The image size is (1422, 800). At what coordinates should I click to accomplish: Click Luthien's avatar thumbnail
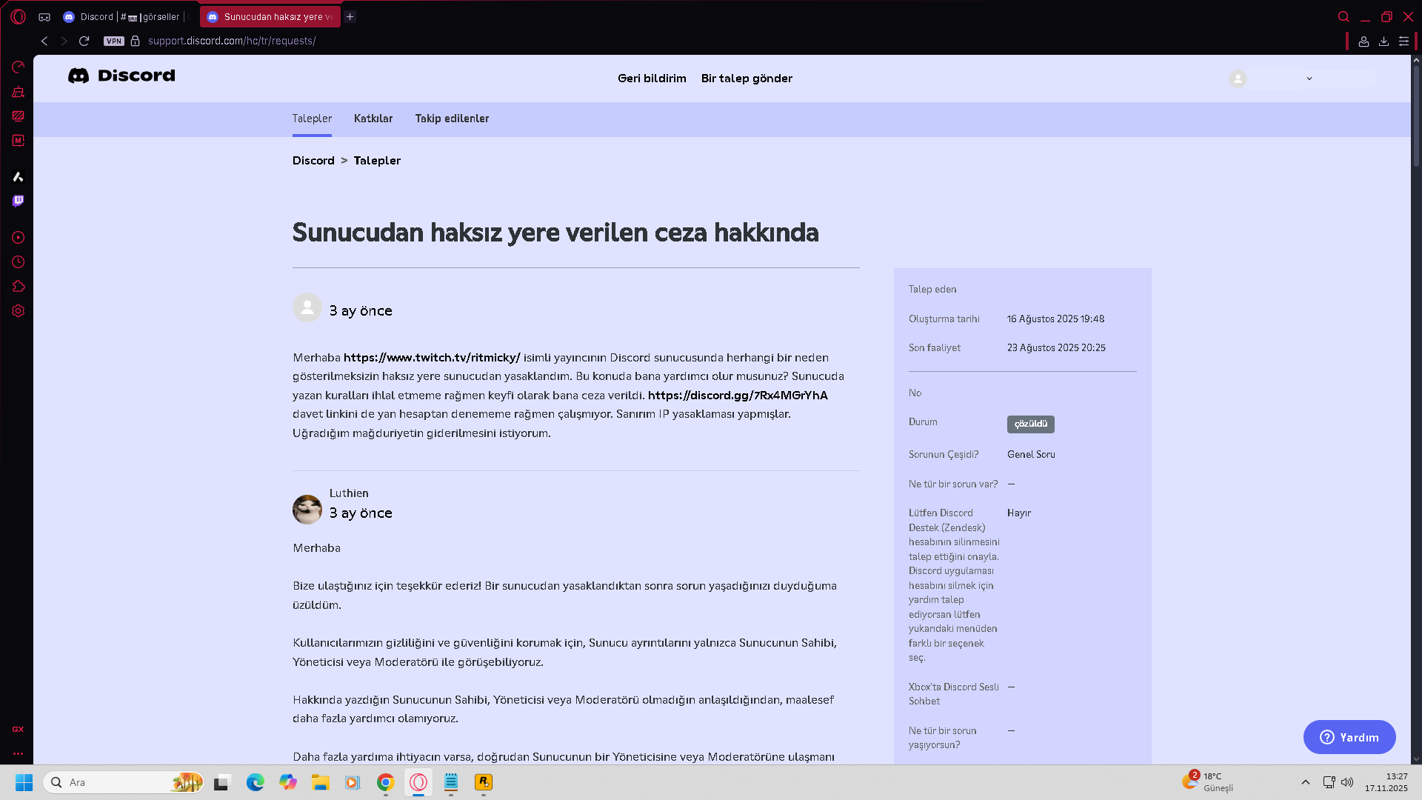point(307,510)
